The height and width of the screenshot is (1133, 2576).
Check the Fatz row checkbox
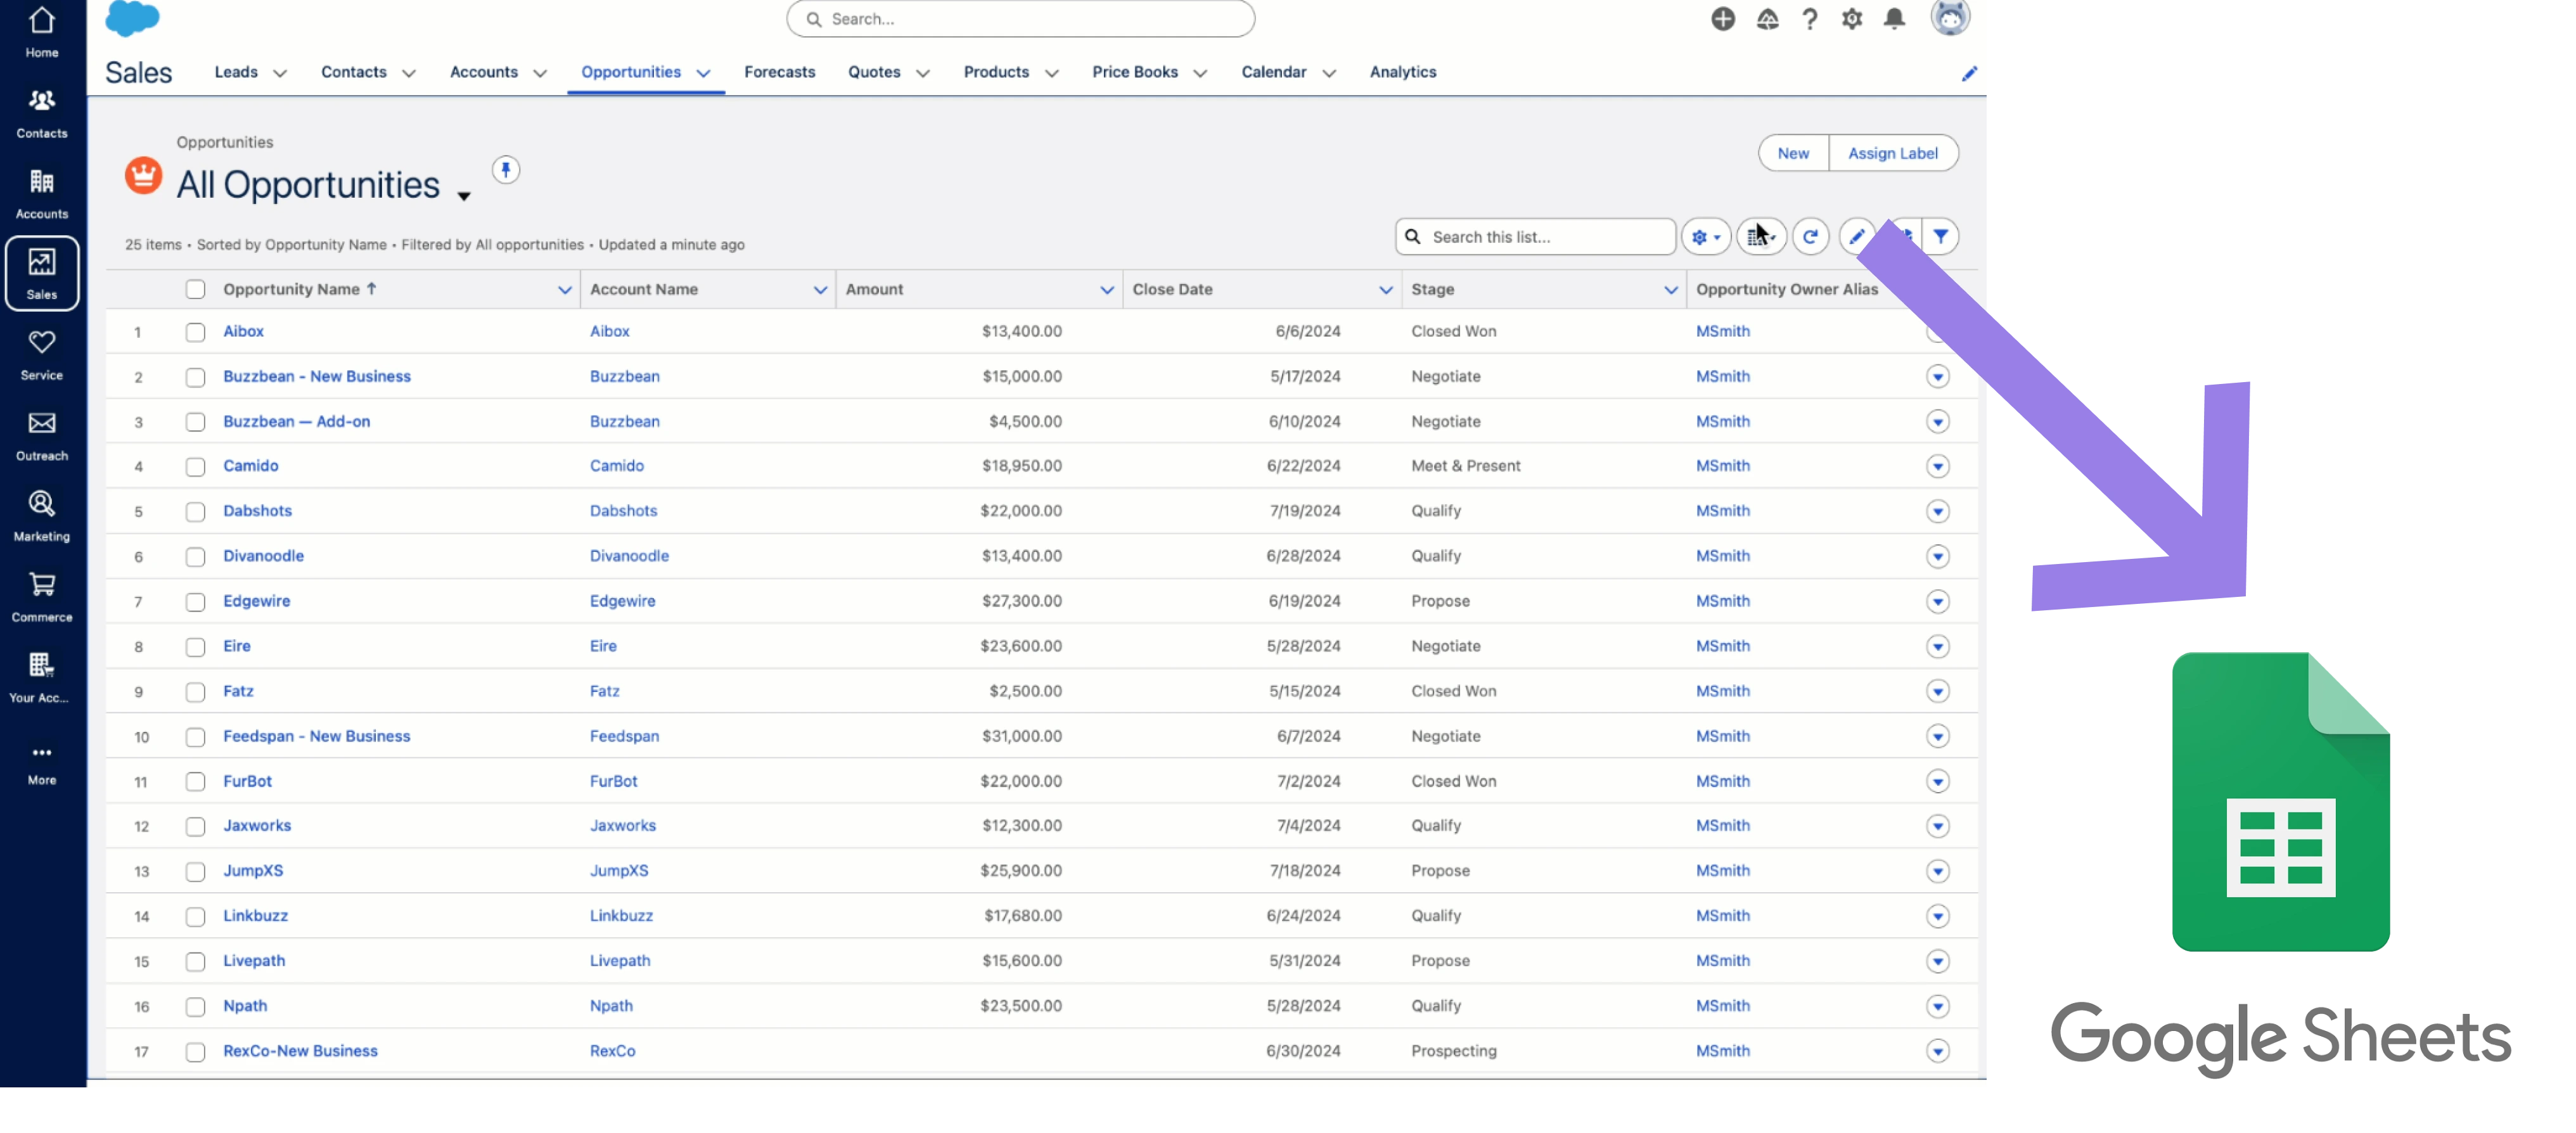click(195, 692)
